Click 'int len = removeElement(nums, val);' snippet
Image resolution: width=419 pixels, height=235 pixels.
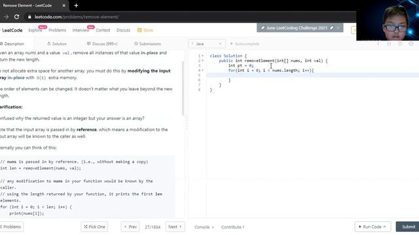point(41,168)
